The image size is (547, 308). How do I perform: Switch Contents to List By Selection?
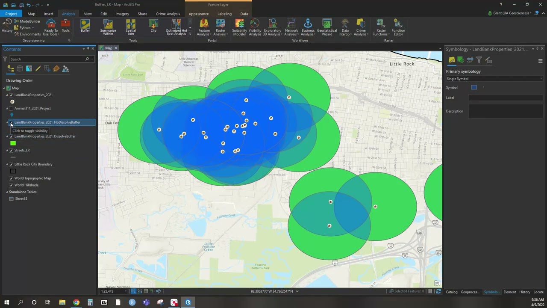coord(29,68)
